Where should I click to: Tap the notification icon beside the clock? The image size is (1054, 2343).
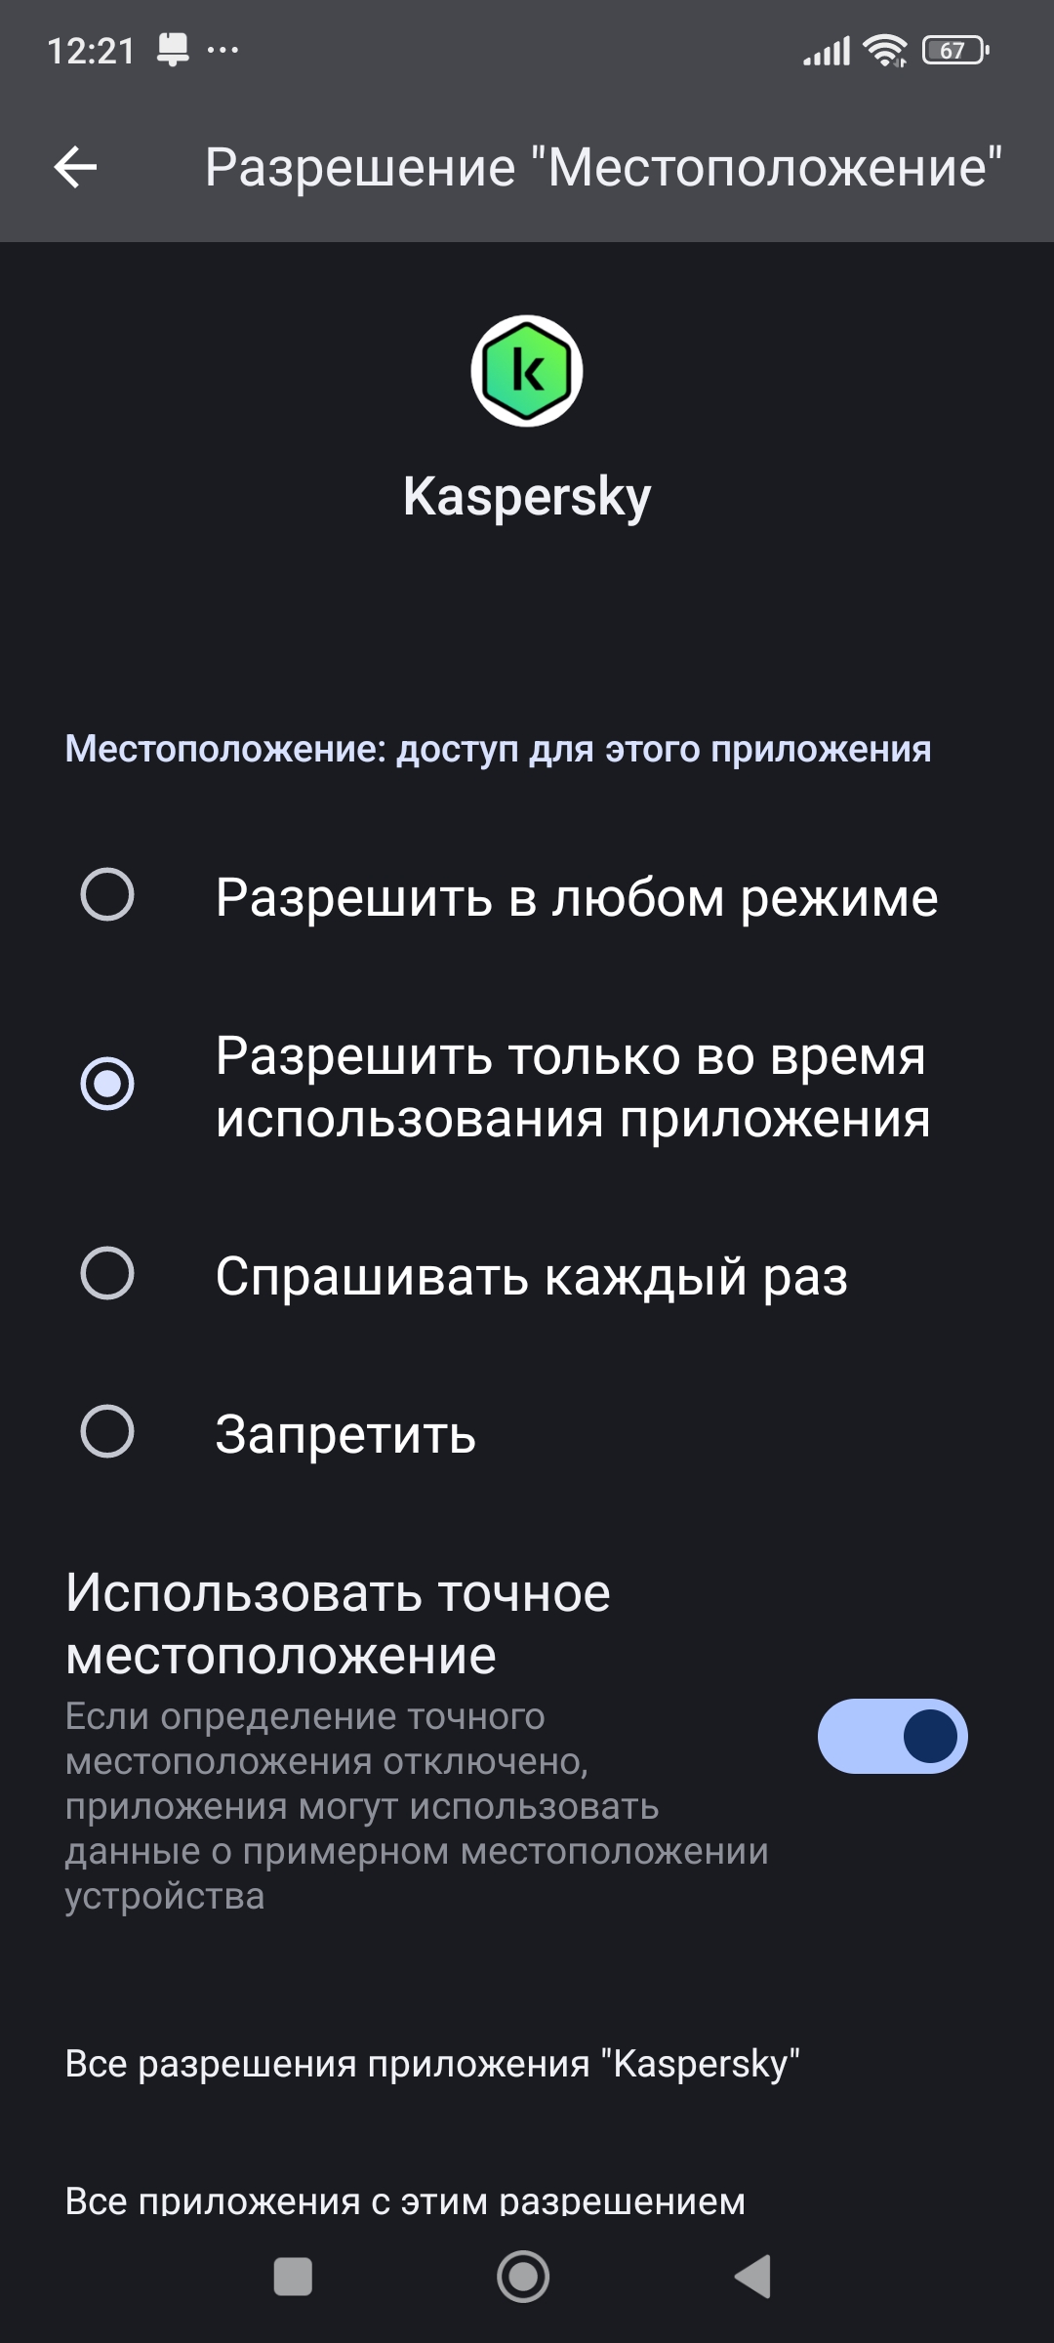pyautogui.click(x=174, y=50)
